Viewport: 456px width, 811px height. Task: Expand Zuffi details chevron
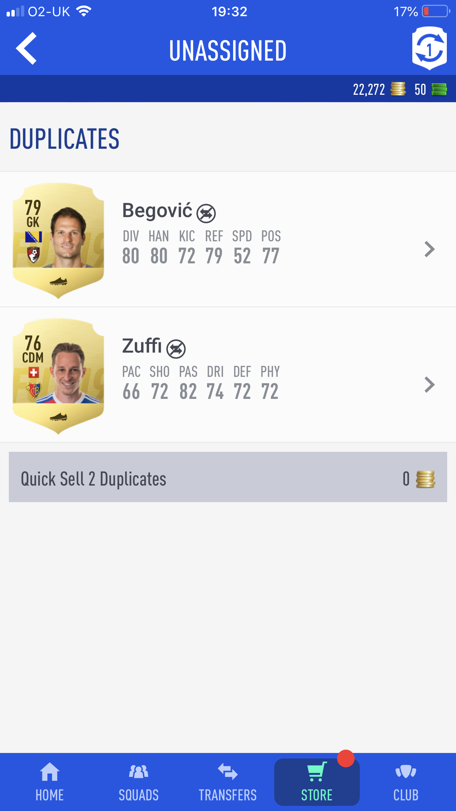click(x=429, y=385)
